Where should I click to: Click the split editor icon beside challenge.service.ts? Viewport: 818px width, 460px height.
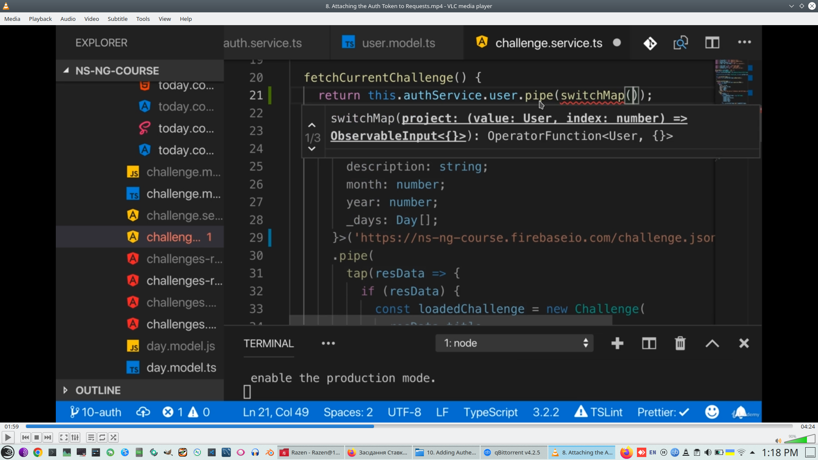pos(712,43)
